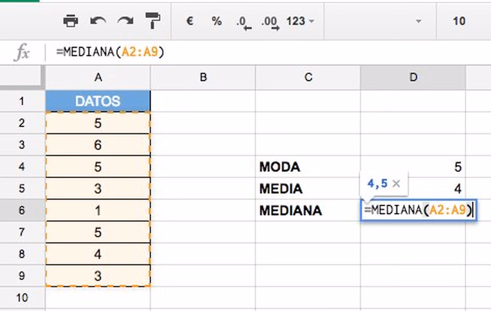Apply percent format
Viewport: 491px width, 311px height.
pyautogui.click(x=216, y=21)
